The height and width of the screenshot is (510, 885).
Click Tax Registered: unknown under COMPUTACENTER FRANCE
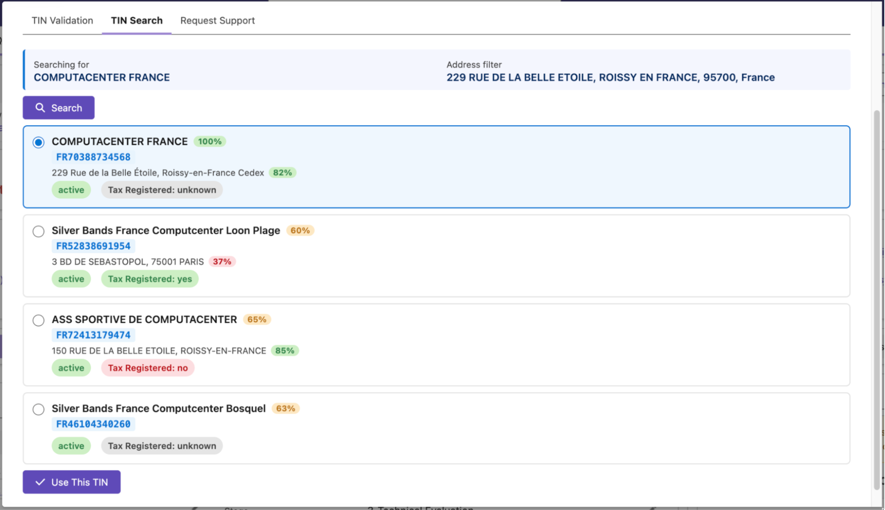(x=162, y=190)
